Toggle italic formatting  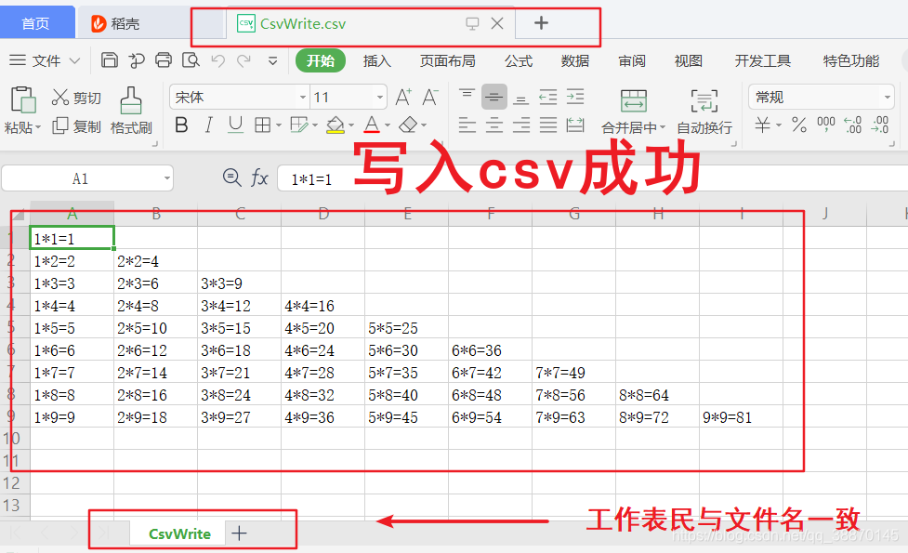coord(208,125)
